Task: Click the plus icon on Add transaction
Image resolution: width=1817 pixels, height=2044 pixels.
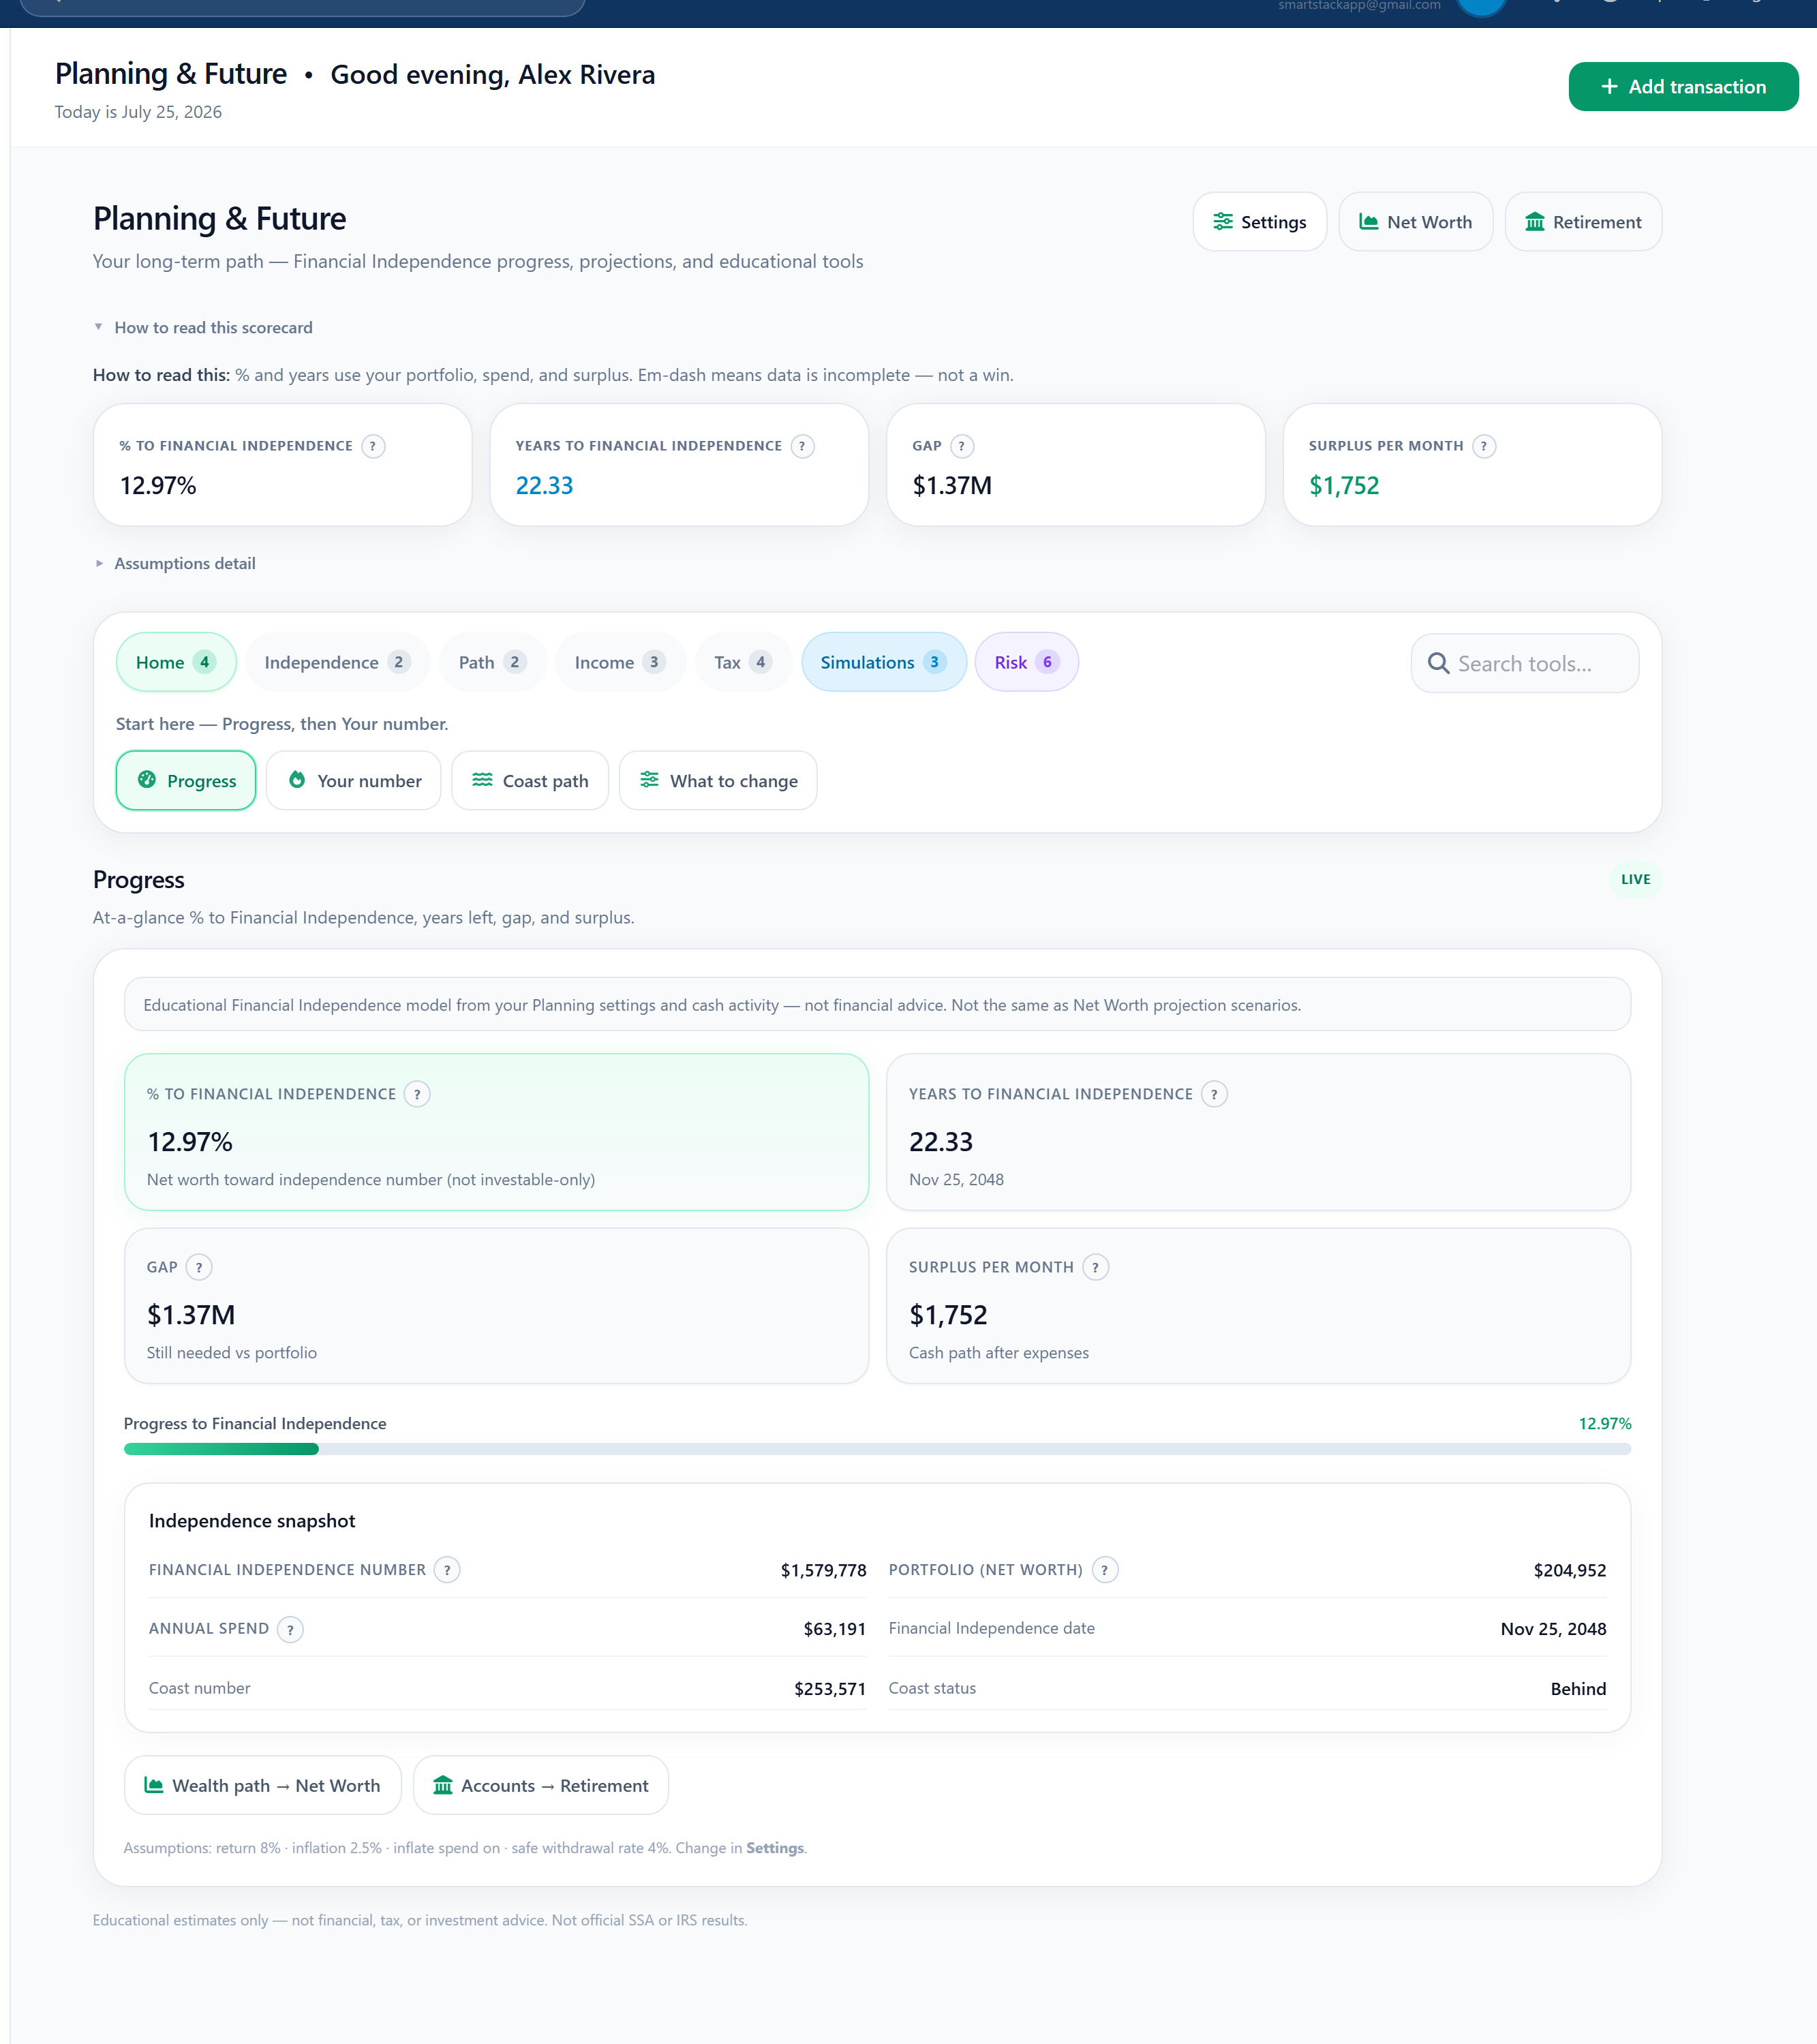Action: coord(1609,87)
